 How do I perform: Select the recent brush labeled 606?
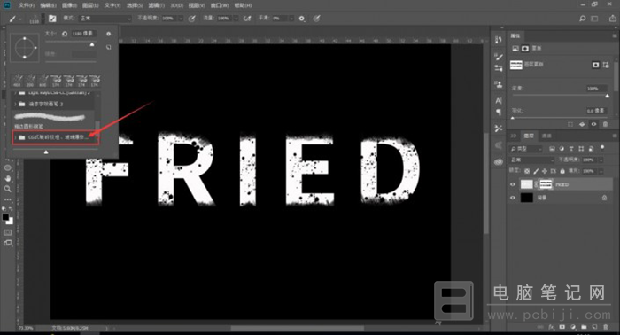tap(43, 81)
